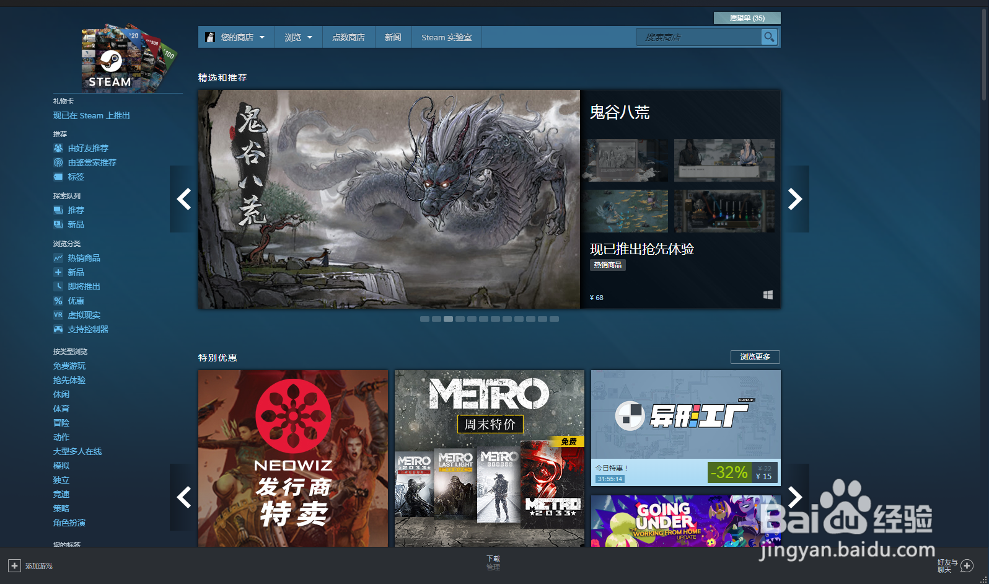Open the Going Under promotion card
This screenshot has height=584, width=989.
686,521
